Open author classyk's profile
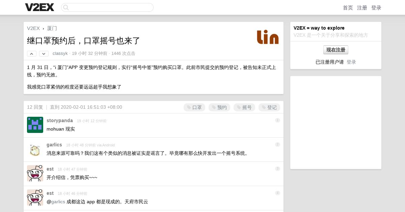 (x=60, y=54)
